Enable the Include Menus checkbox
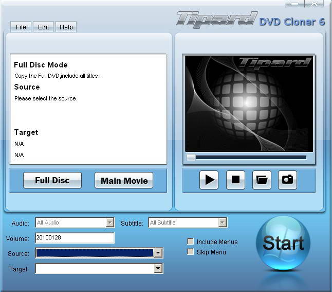The image size is (332, 292). (191, 242)
